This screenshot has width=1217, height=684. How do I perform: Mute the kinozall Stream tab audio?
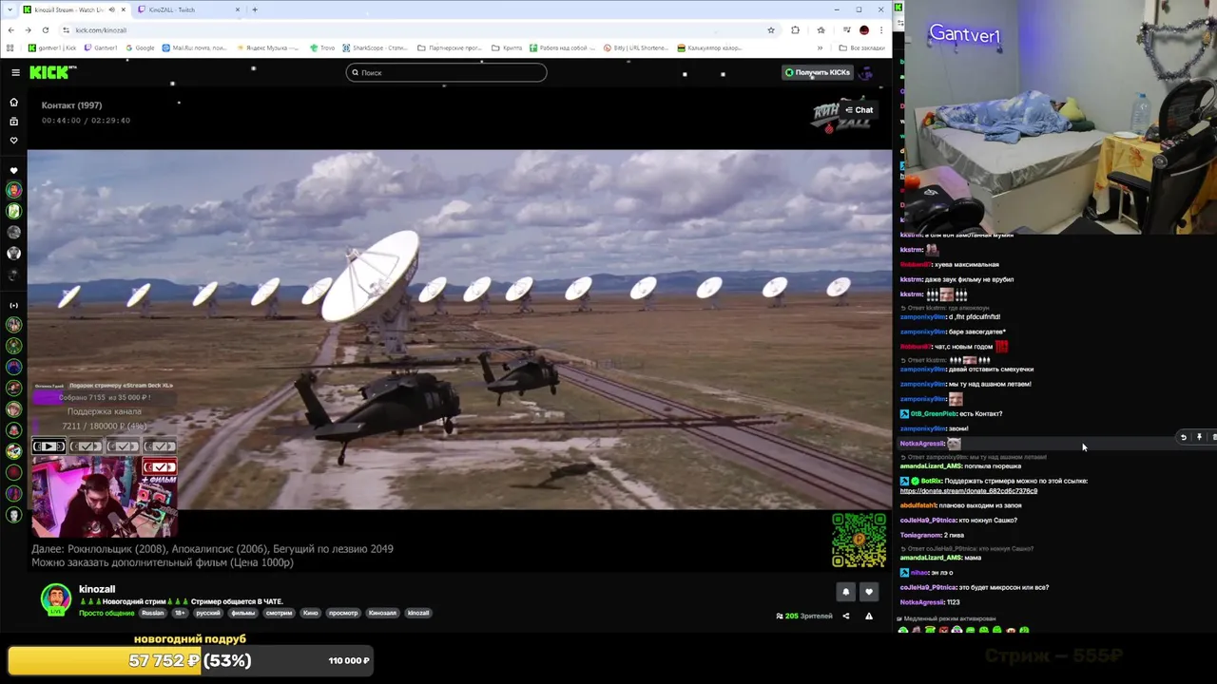point(111,9)
